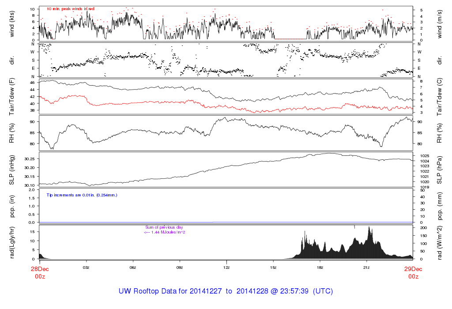Click the 21z time tick
452x309 pixels.
pos(367,268)
